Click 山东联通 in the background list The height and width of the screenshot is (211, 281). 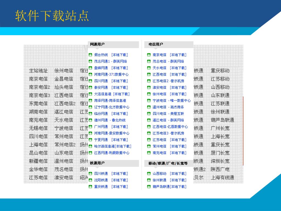[220, 95]
